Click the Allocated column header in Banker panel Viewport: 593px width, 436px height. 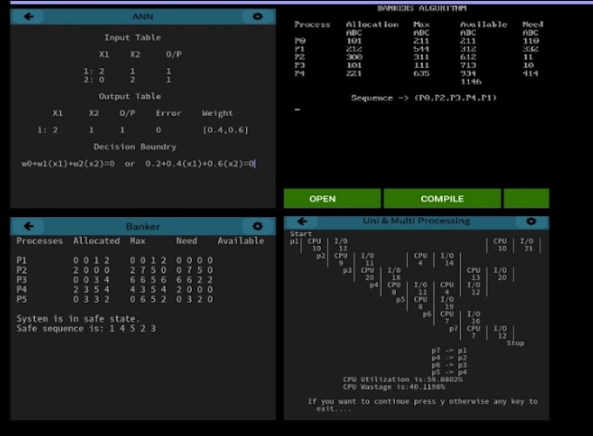97,241
